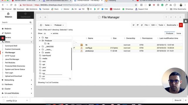Expand the Webmin sidebar category
The image size is (188, 105).
(x=17, y=29)
